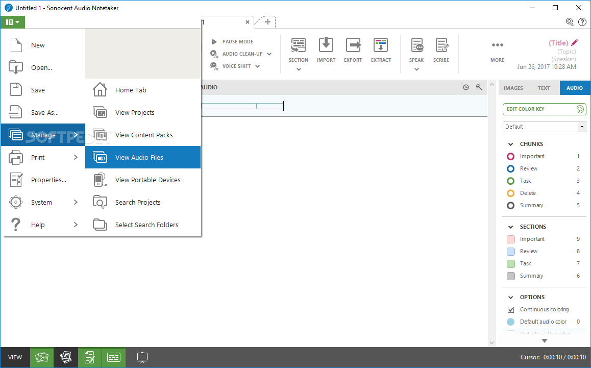Image resolution: width=591 pixels, height=368 pixels.
Task: Toggle the images pane in bottom toolbar
Action: [41, 357]
